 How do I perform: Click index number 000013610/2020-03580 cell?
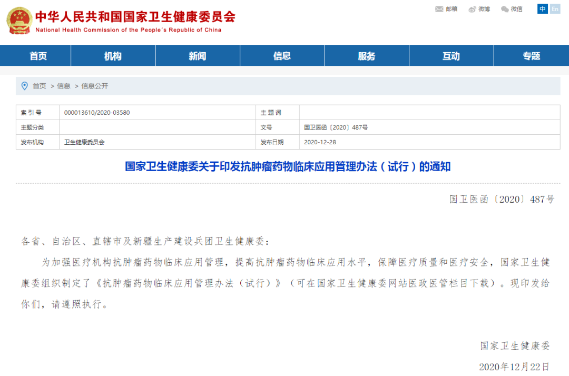[x=97, y=113]
